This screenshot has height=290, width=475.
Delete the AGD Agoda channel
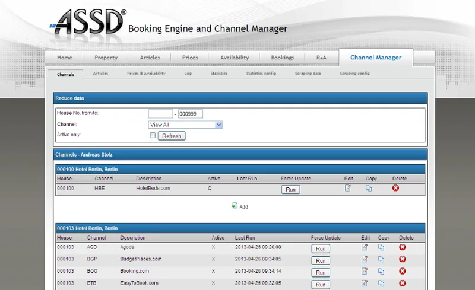click(403, 247)
